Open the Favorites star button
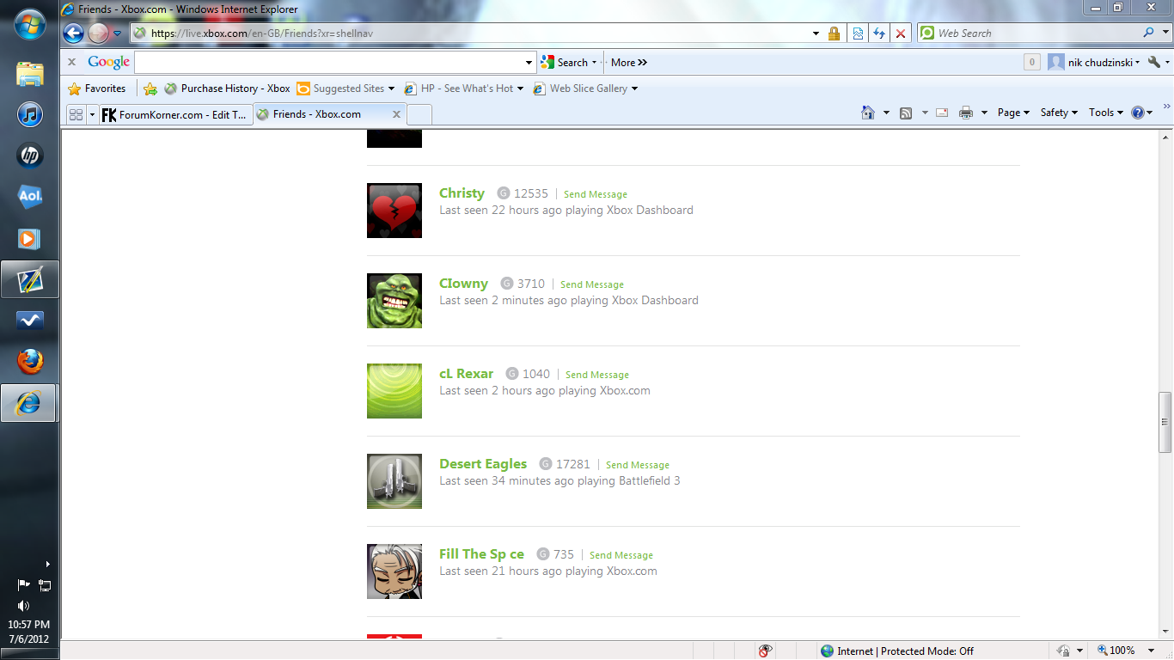Viewport: 1174px width, 660px height. (x=96, y=89)
